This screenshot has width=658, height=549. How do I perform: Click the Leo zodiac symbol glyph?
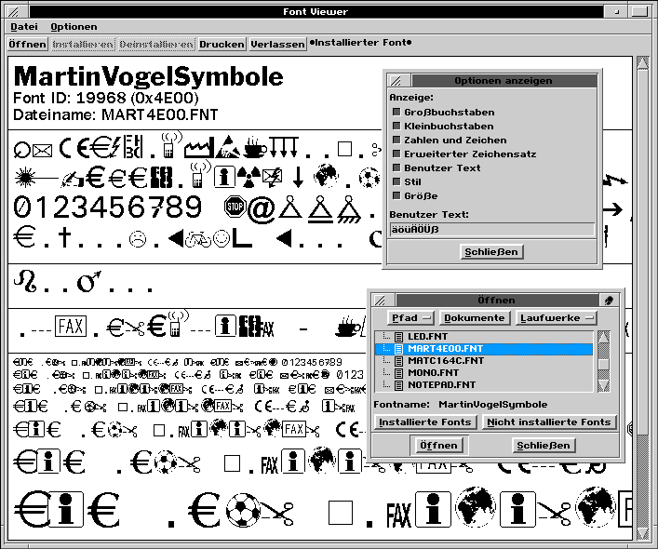[25, 281]
